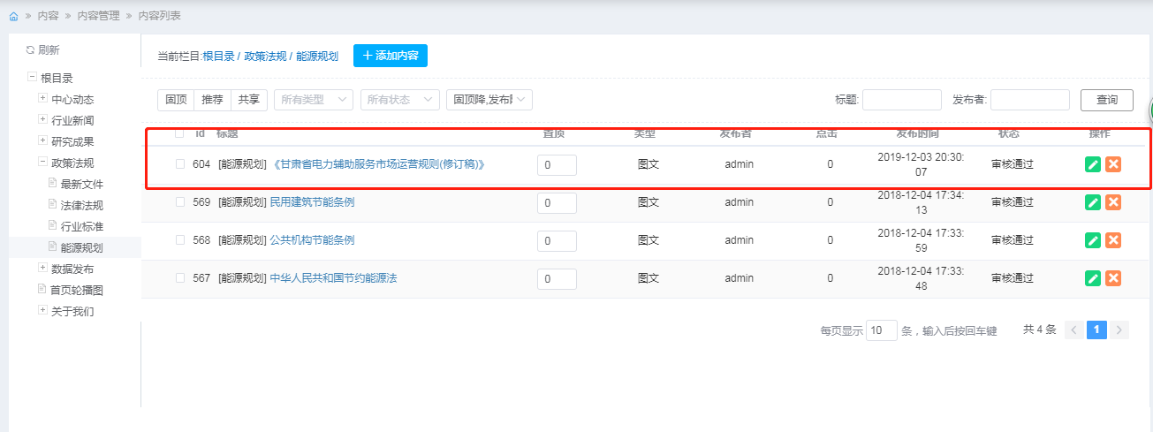Expand the 中心动态 tree node
Image resolution: width=1153 pixels, height=432 pixels.
[x=42, y=99]
